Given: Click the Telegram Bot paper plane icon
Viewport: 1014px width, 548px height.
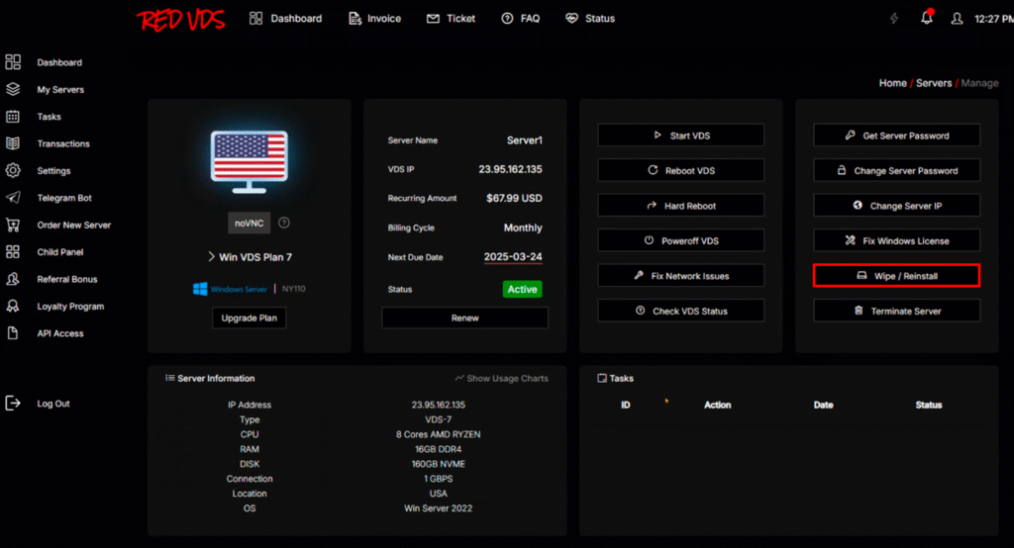Looking at the screenshot, I should tap(13, 198).
